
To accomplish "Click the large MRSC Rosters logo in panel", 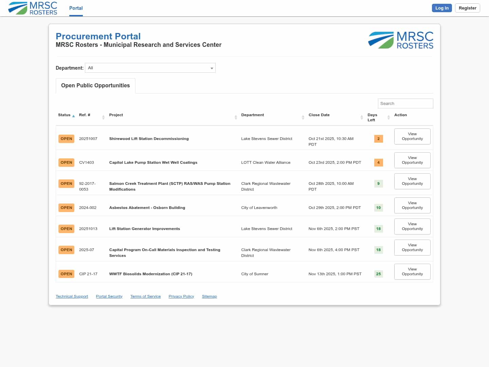I will (x=401, y=40).
